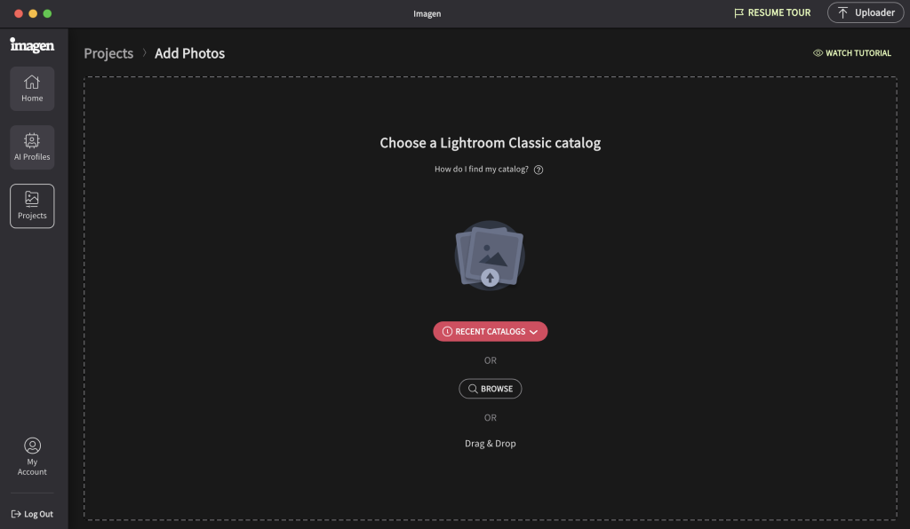Click the Imagen window title
The image size is (910, 529).
tap(427, 13)
